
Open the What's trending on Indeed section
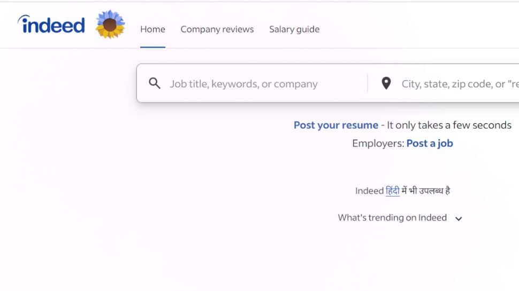pyautogui.click(x=392, y=218)
